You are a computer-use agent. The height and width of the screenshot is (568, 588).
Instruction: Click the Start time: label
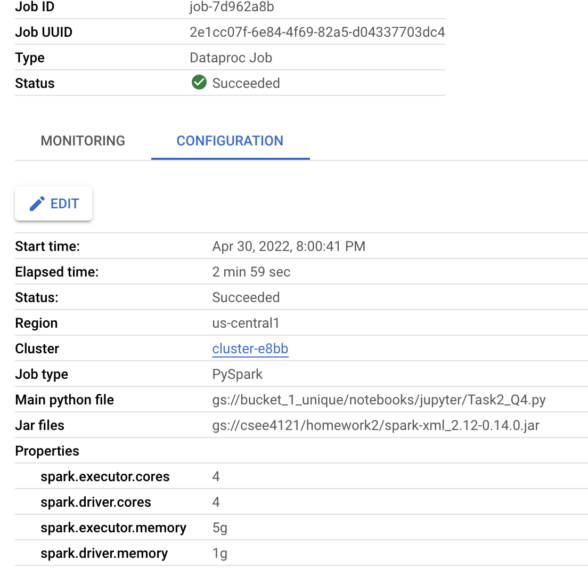pyautogui.click(x=47, y=247)
